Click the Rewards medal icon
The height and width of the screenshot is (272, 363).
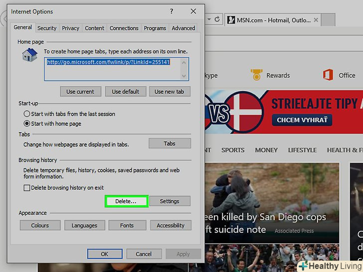click(256, 75)
